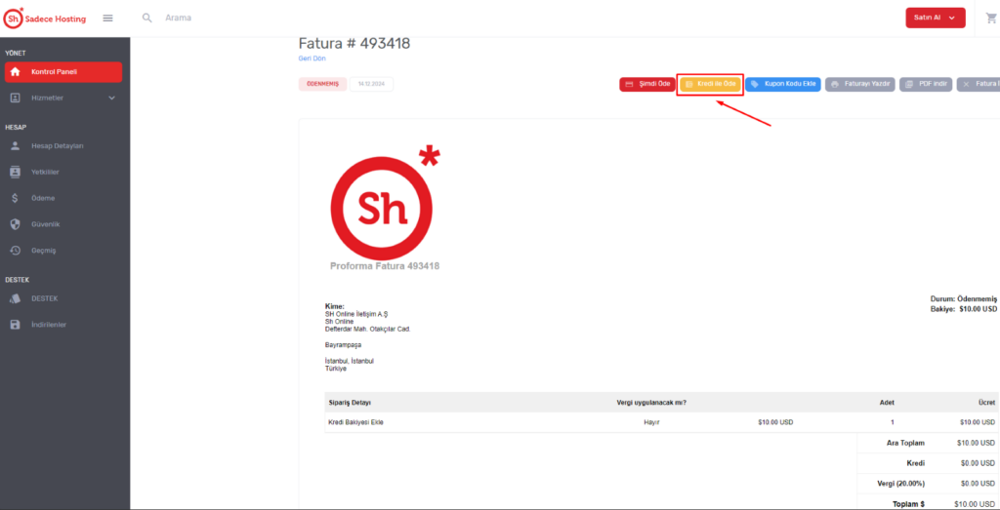Click the Hesap Detayları person icon
This screenshot has height=510, width=1000.
pyautogui.click(x=16, y=146)
